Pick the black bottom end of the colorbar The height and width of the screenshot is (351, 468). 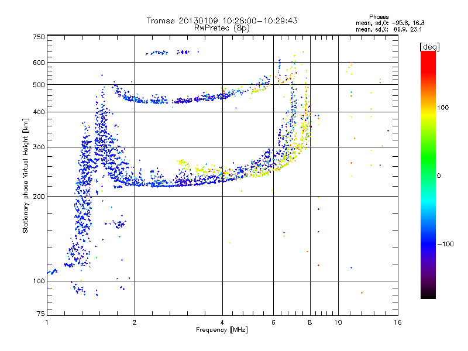point(428,295)
